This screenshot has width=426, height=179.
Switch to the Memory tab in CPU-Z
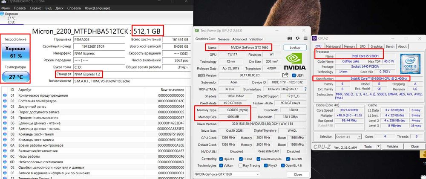tap(349, 46)
